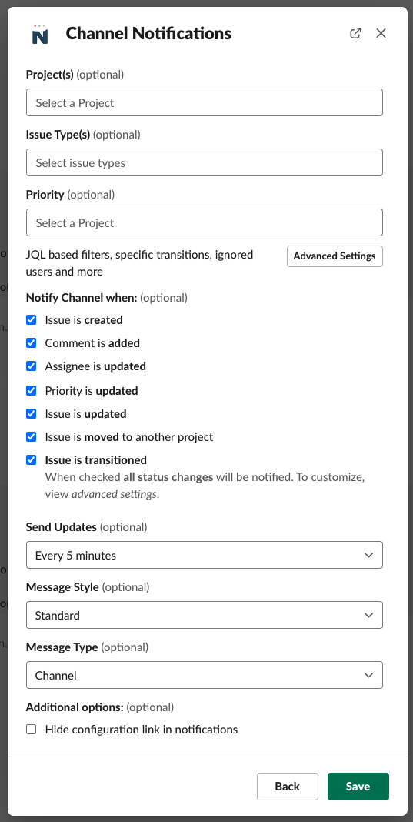
Task: Click the app logo next to the title
Action: pyautogui.click(x=40, y=34)
